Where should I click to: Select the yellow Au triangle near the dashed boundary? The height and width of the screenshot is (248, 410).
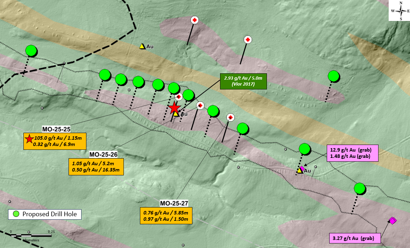point(142,46)
